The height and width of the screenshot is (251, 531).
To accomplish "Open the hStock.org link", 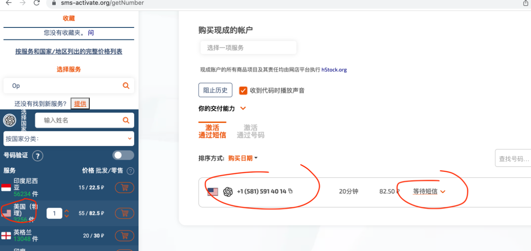I will click(334, 70).
